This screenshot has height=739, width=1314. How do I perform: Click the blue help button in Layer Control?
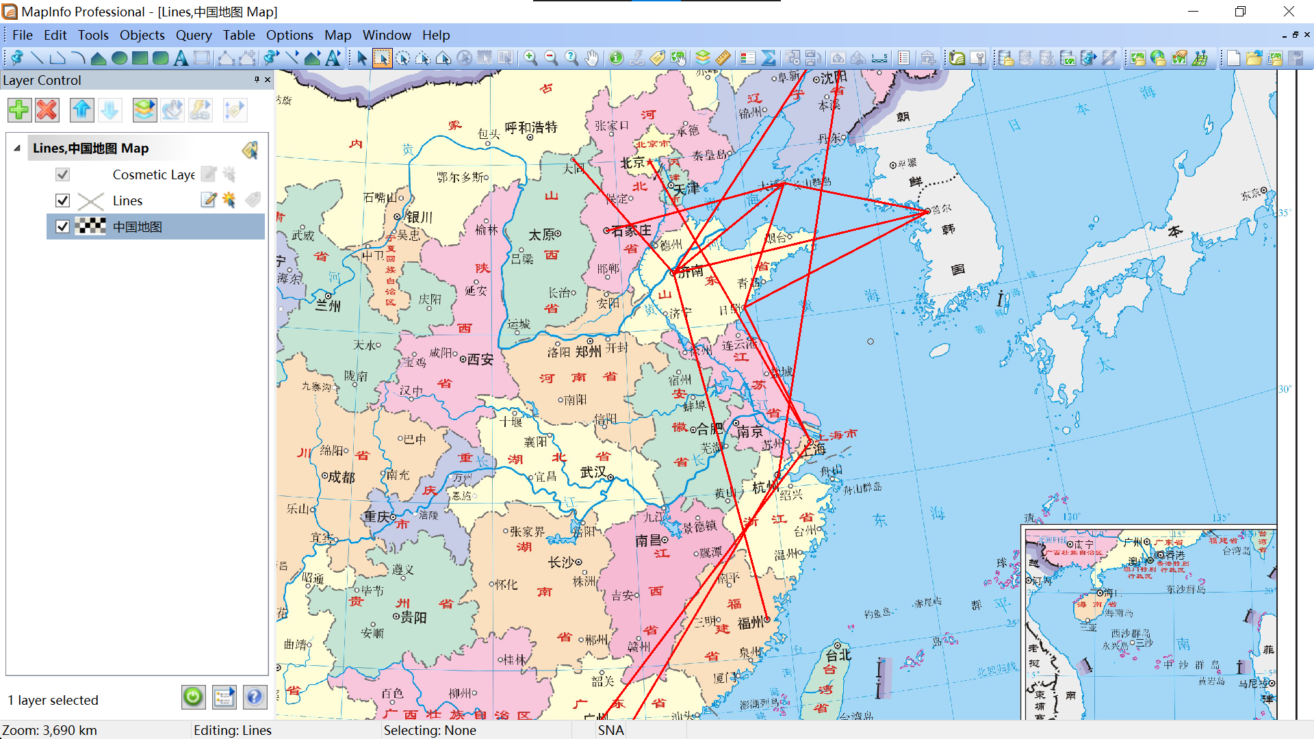pyautogui.click(x=254, y=697)
